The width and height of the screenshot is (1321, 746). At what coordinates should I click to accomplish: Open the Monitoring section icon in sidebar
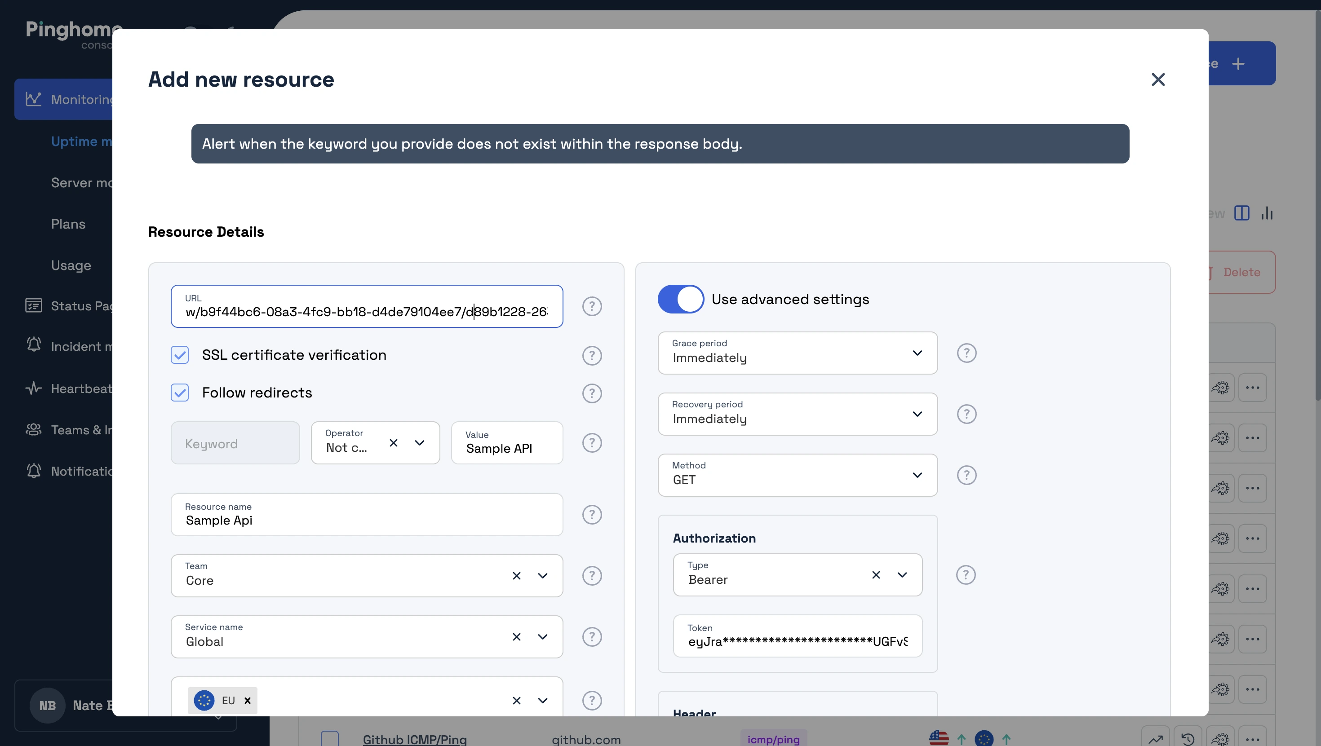tap(34, 99)
